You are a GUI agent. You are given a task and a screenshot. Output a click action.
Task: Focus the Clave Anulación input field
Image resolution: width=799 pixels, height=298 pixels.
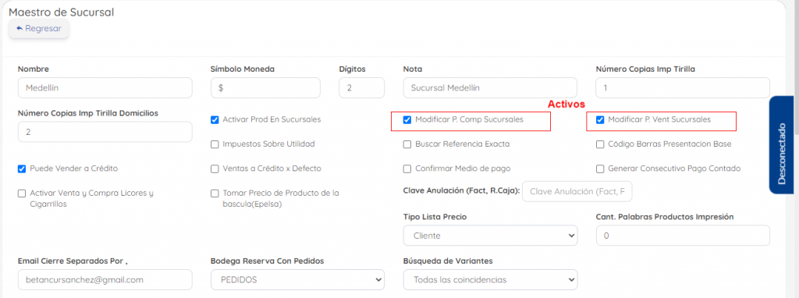pos(577,192)
